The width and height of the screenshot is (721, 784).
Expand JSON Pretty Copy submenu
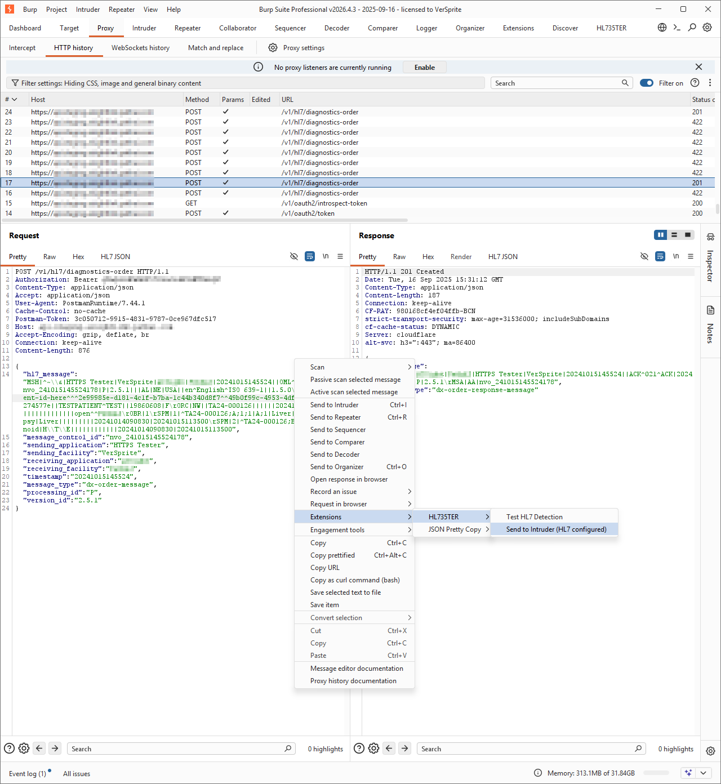click(x=452, y=529)
